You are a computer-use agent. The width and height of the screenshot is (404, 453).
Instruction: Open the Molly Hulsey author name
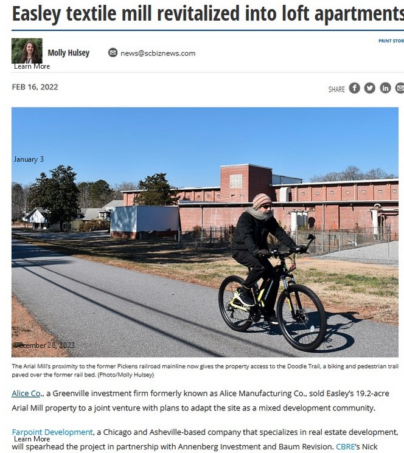[x=69, y=53]
